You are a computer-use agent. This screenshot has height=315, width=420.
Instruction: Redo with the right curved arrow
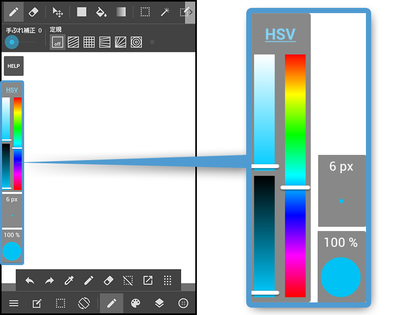coord(49,281)
